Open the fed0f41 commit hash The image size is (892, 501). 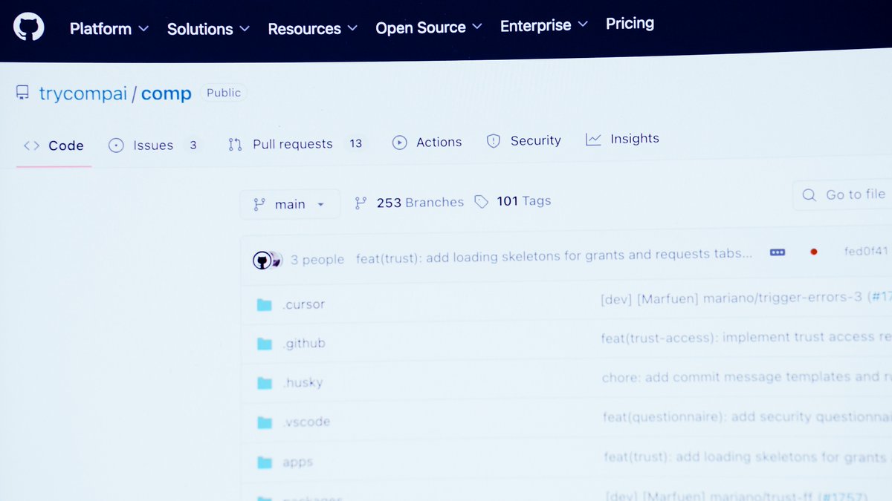pos(867,251)
